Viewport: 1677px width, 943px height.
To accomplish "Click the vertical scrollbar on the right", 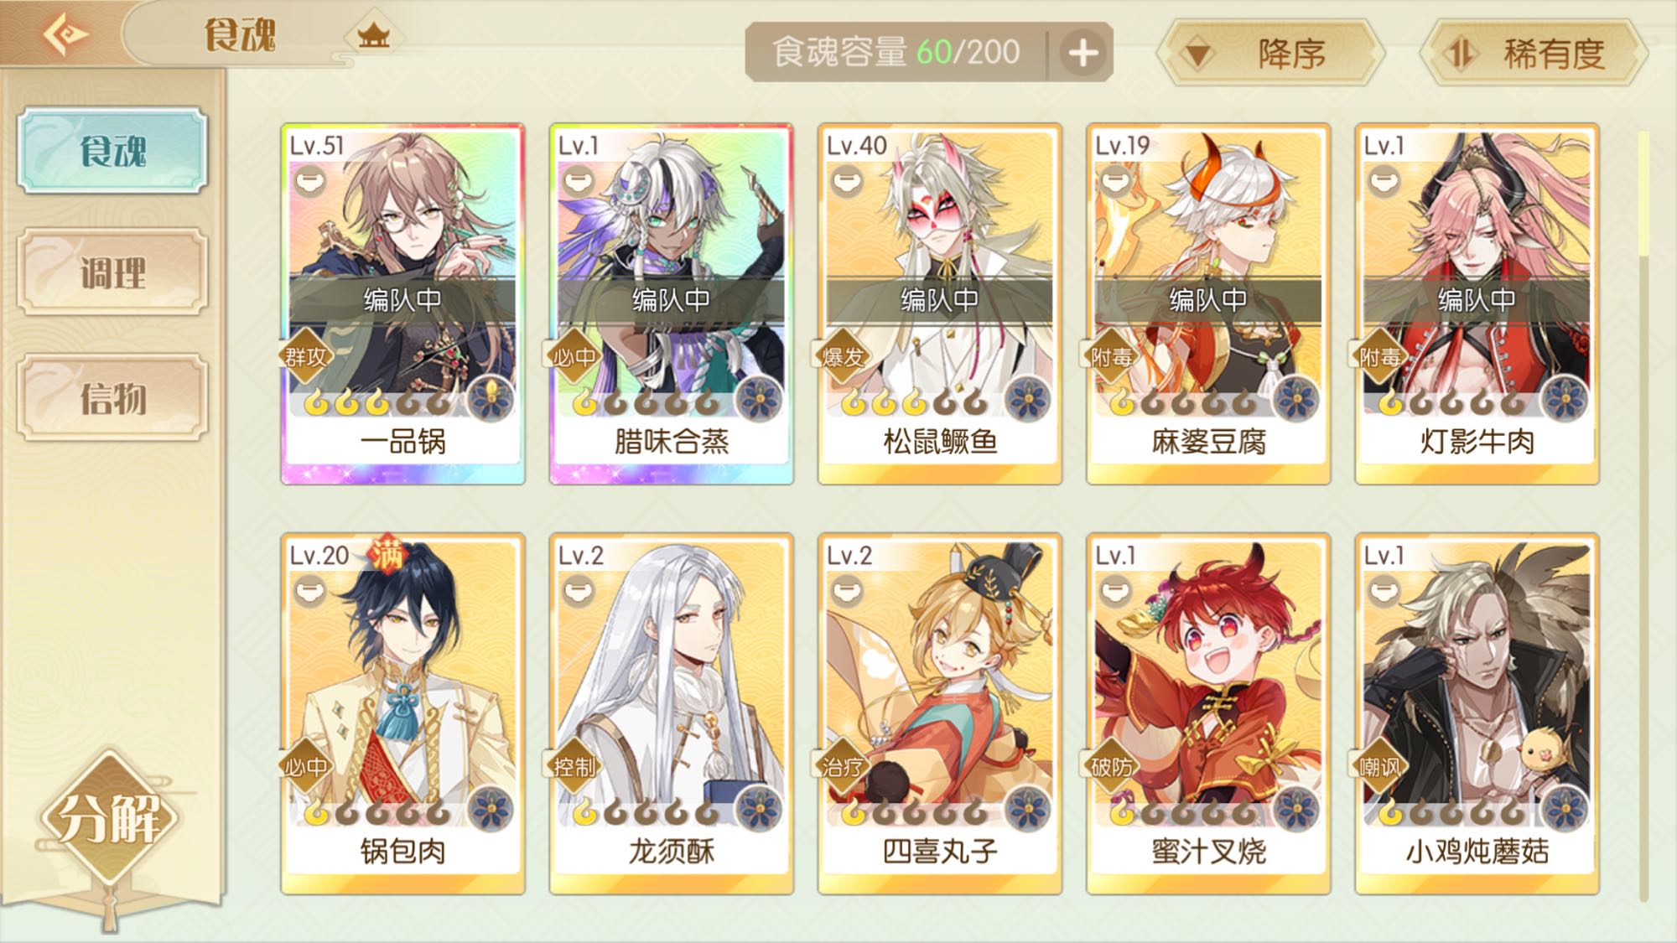I will click(1643, 516).
